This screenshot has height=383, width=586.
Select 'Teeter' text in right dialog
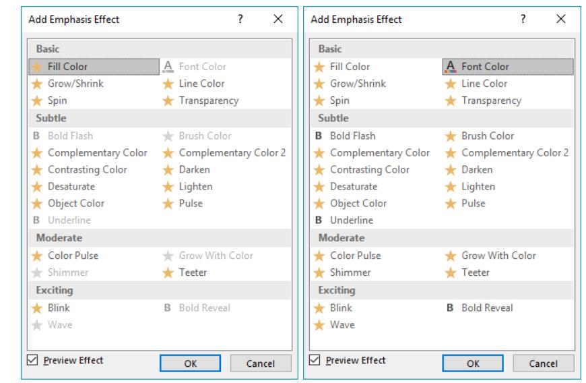(476, 272)
